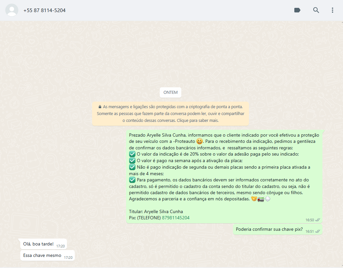Click the end-to-end encryption notice banner
The image size is (343, 268).
click(x=171, y=113)
